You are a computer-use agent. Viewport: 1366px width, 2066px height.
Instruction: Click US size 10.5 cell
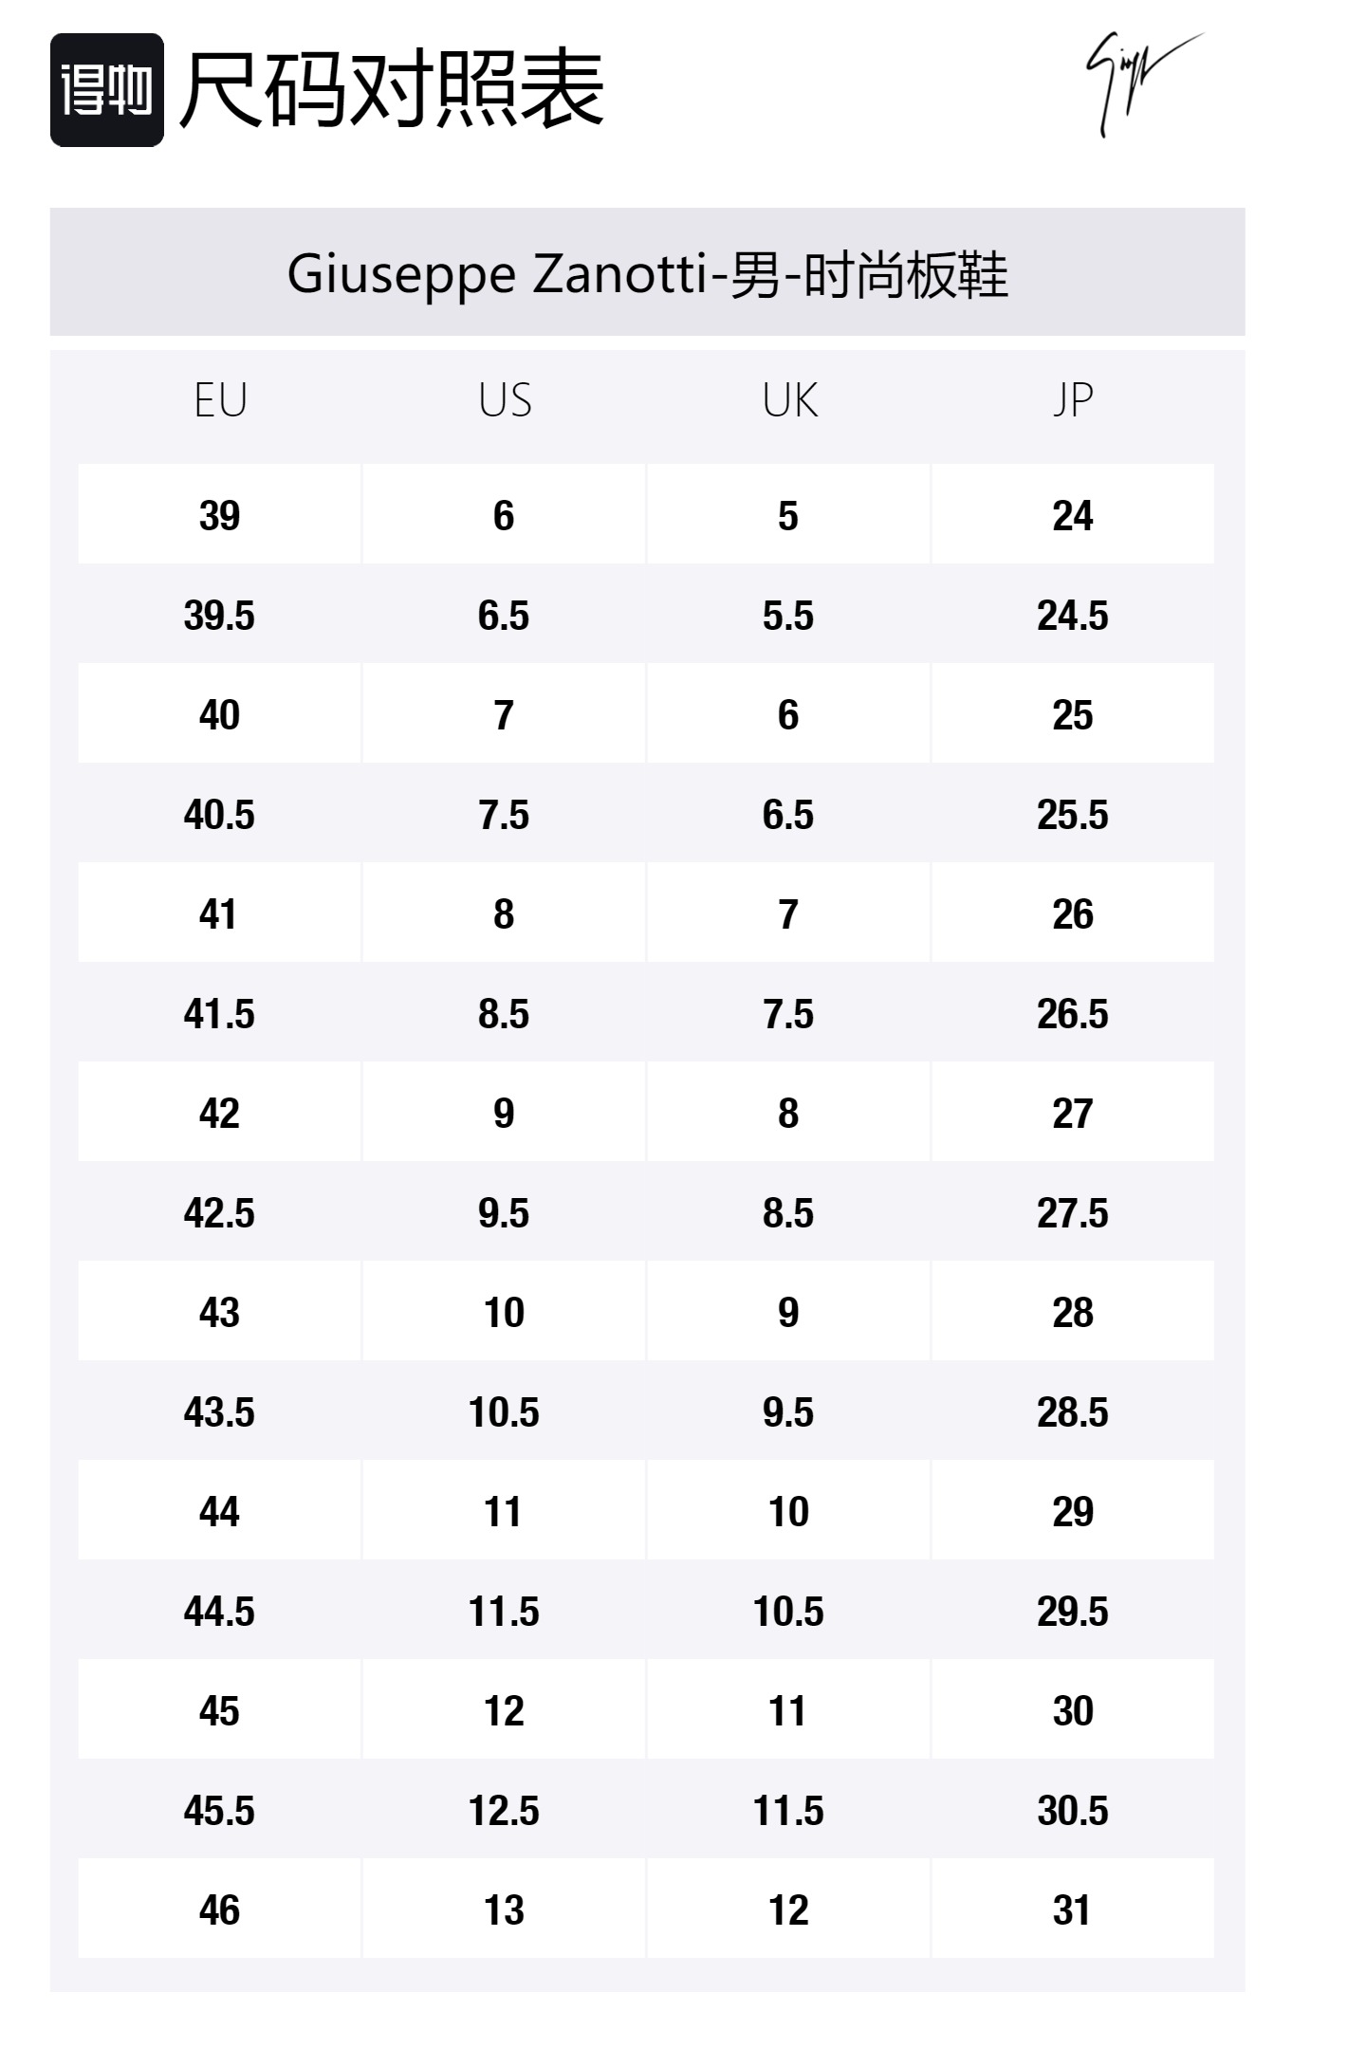click(504, 1412)
